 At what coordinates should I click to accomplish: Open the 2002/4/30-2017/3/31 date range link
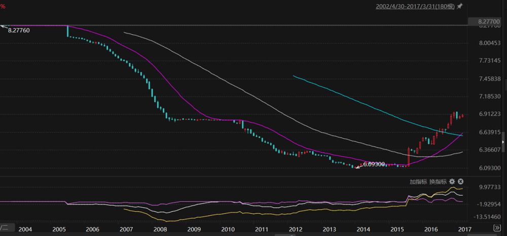tap(414, 7)
